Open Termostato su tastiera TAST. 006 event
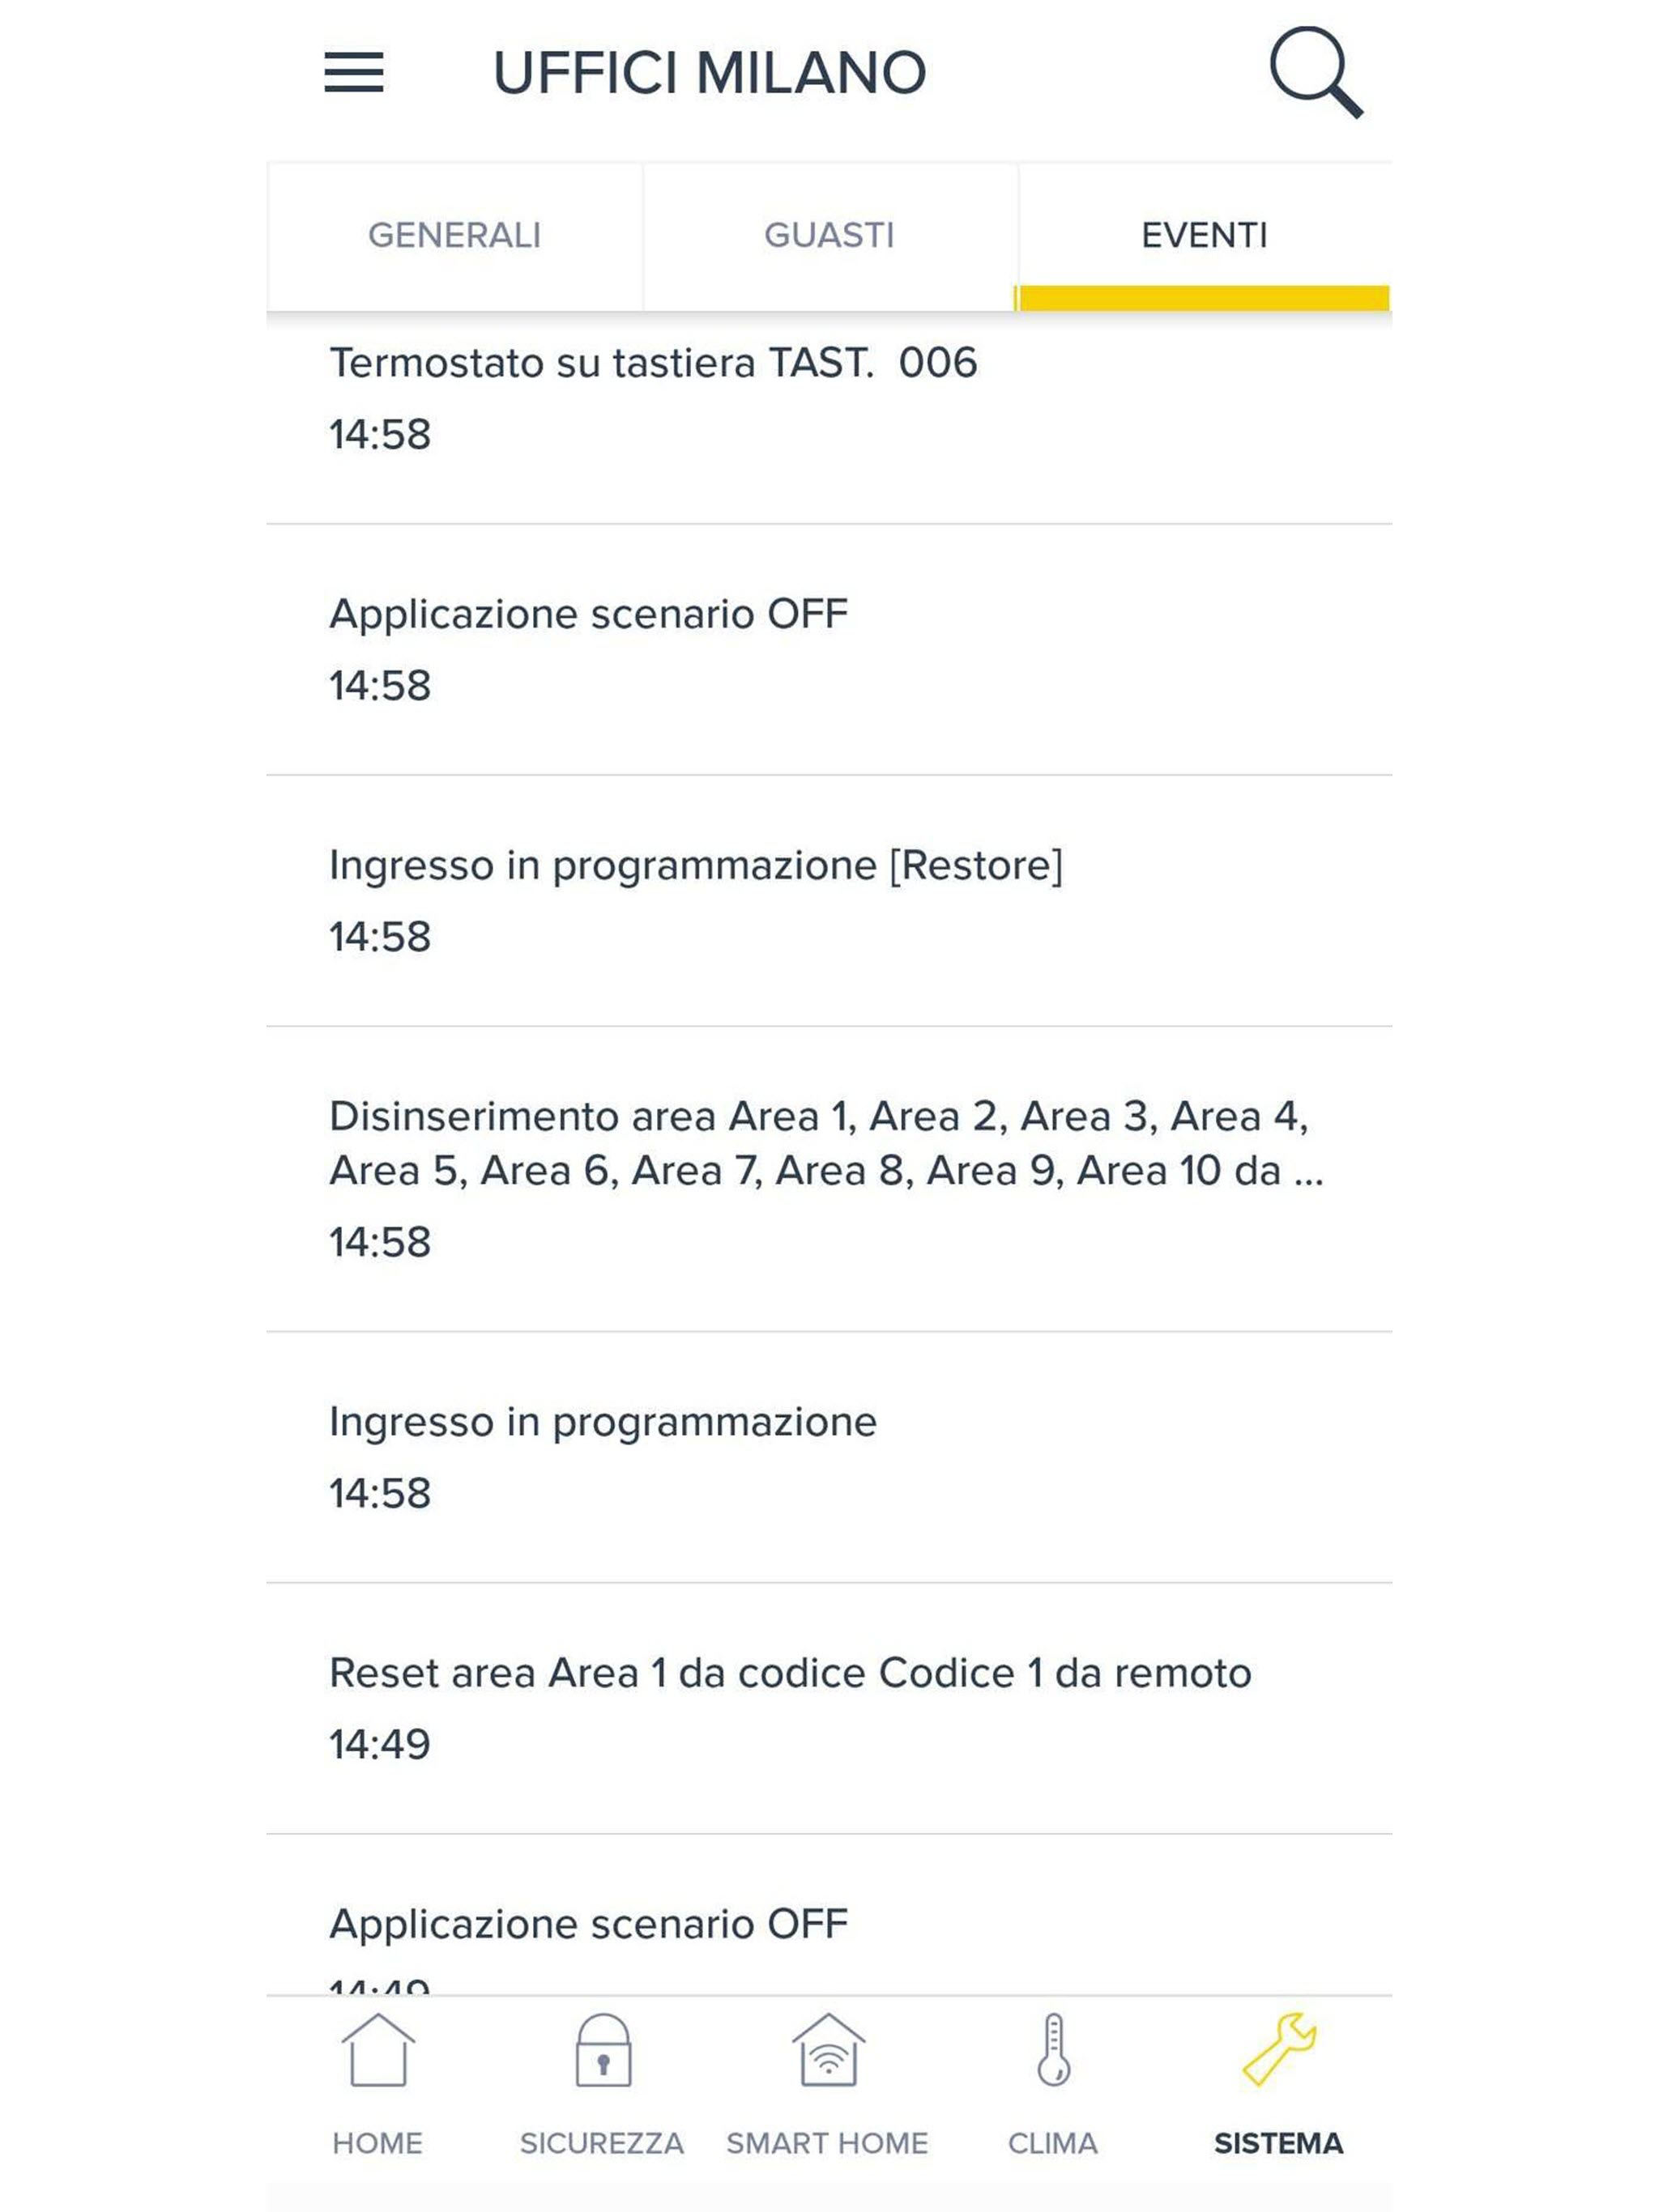 tap(829, 418)
